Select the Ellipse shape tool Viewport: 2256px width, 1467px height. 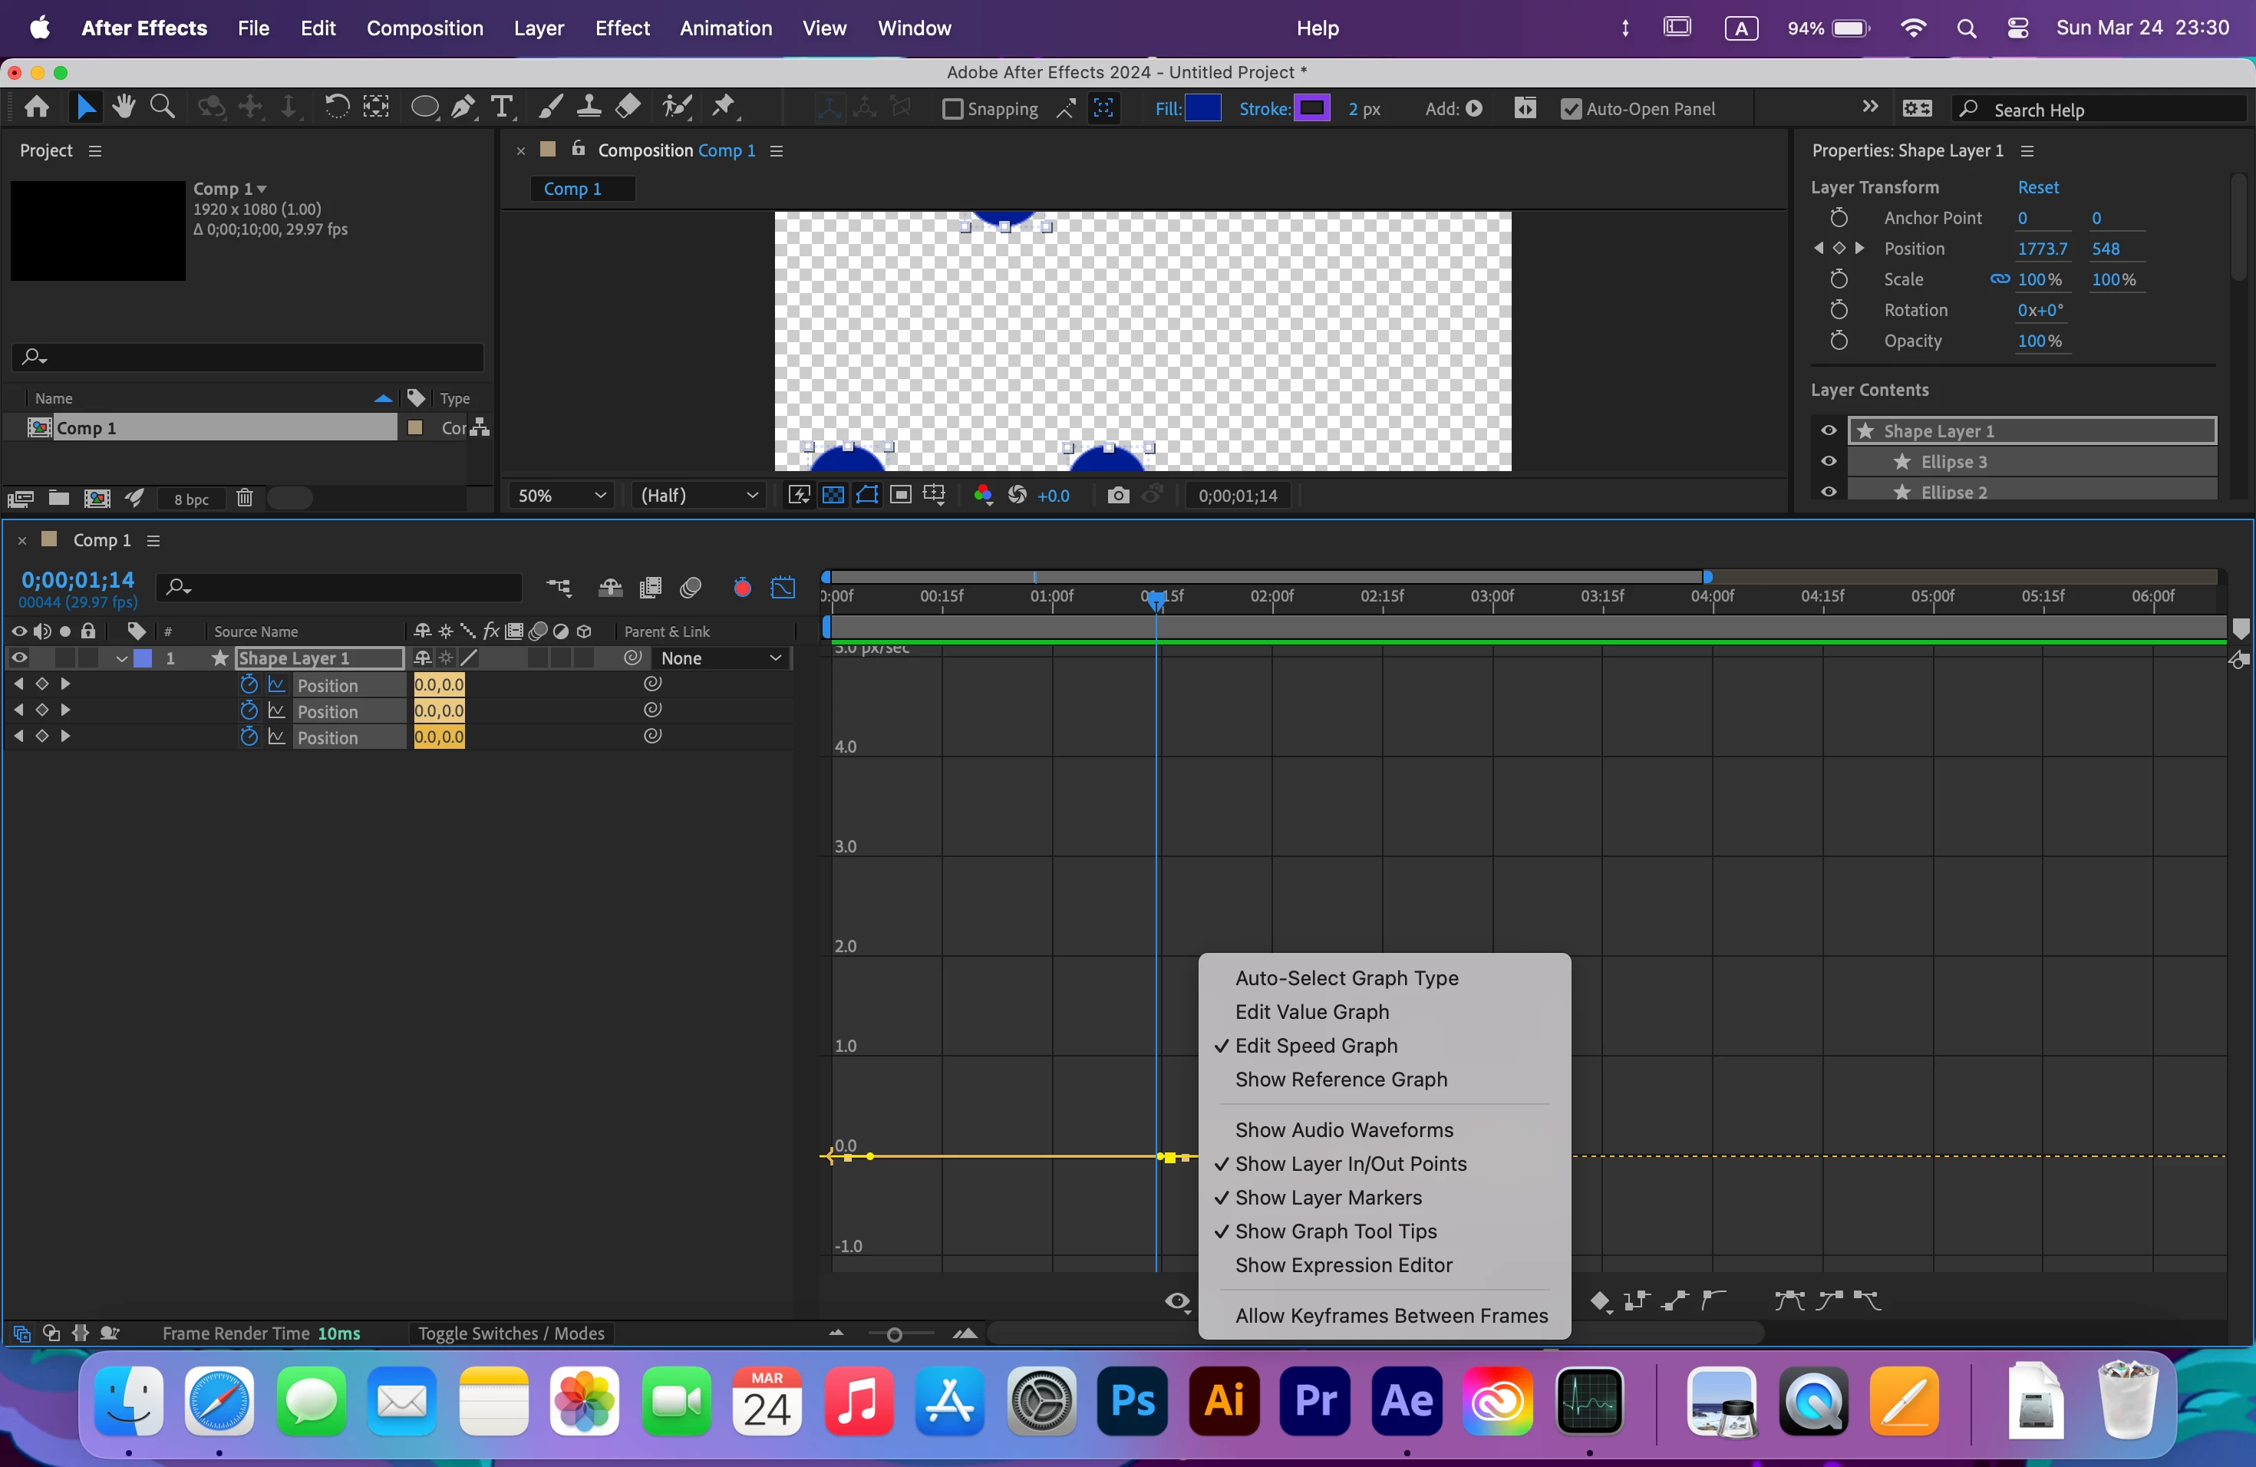tap(424, 107)
